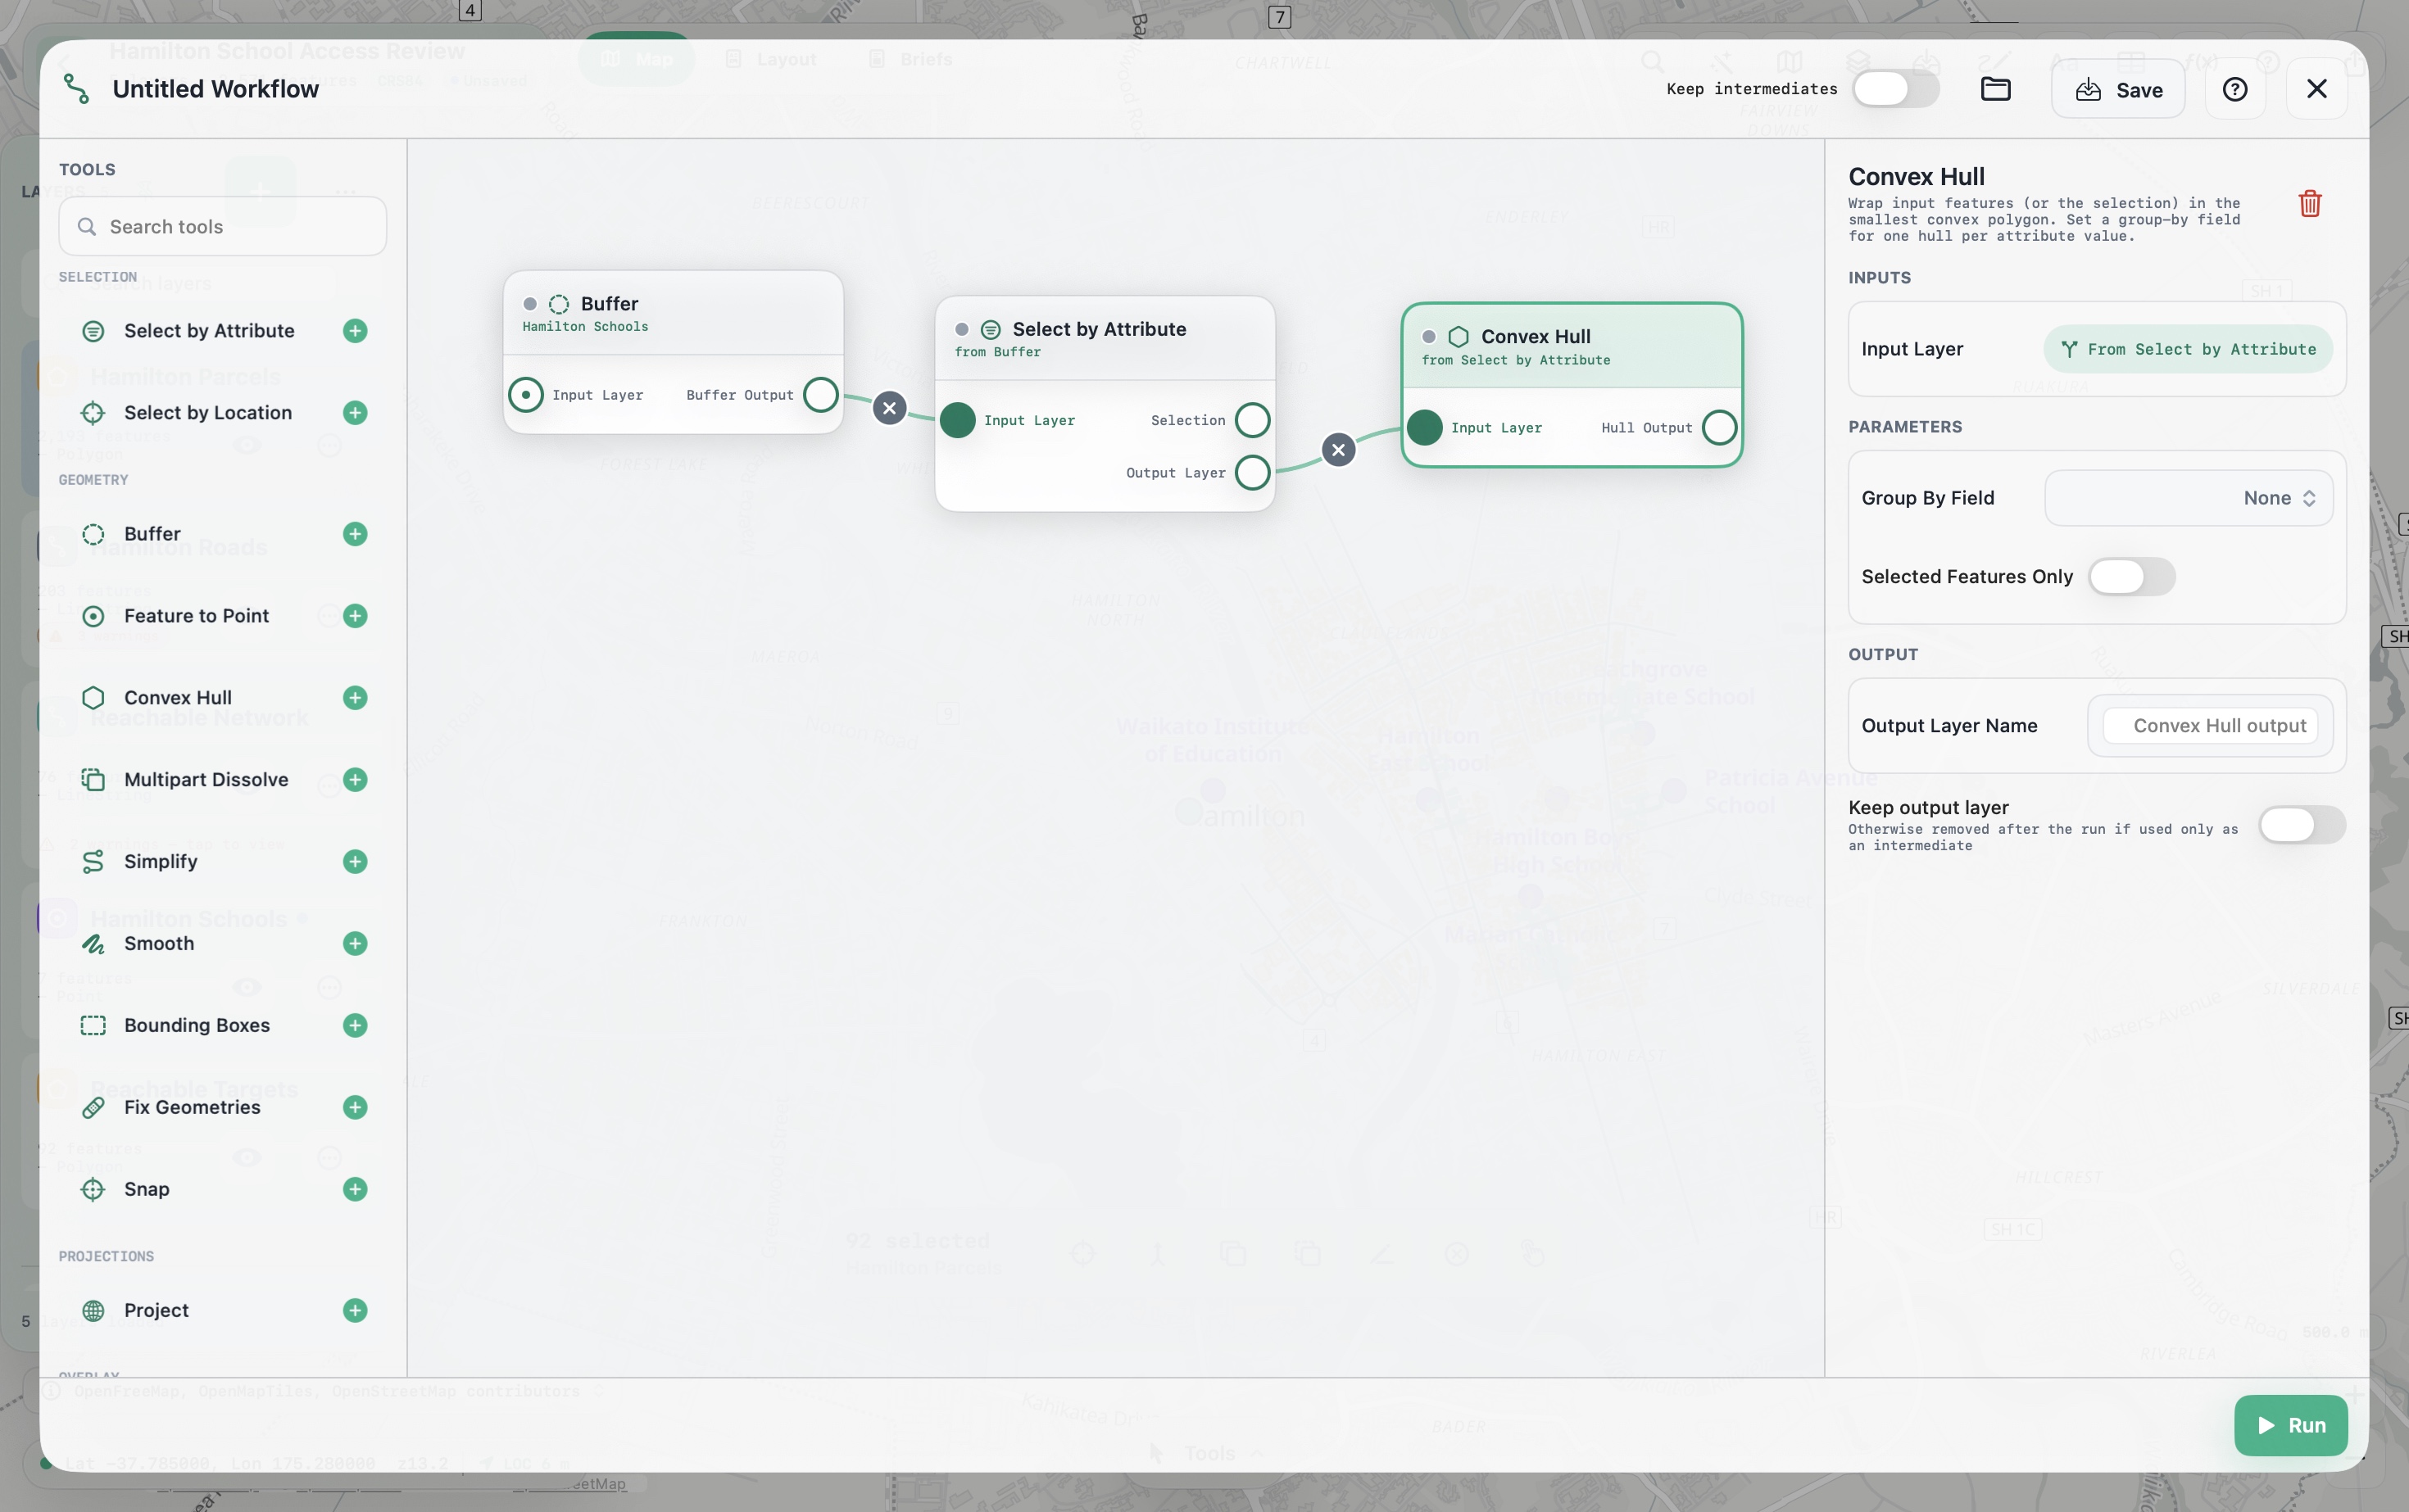Focus the Search tools field

click(x=222, y=227)
